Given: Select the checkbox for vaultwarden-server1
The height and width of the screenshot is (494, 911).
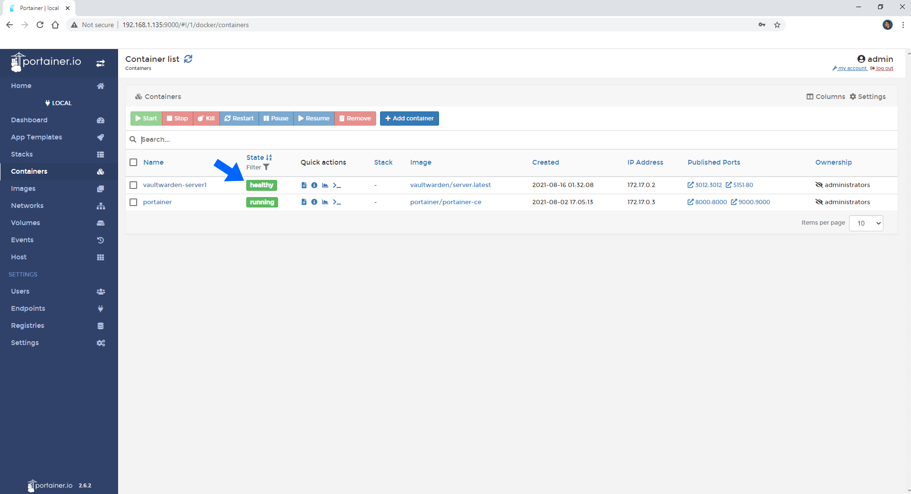Looking at the screenshot, I should tap(133, 185).
